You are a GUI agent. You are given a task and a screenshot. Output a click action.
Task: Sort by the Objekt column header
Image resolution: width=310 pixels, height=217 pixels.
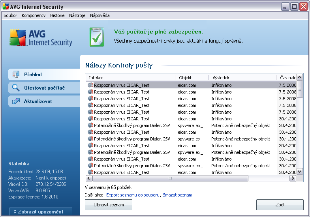click(x=192, y=78)
